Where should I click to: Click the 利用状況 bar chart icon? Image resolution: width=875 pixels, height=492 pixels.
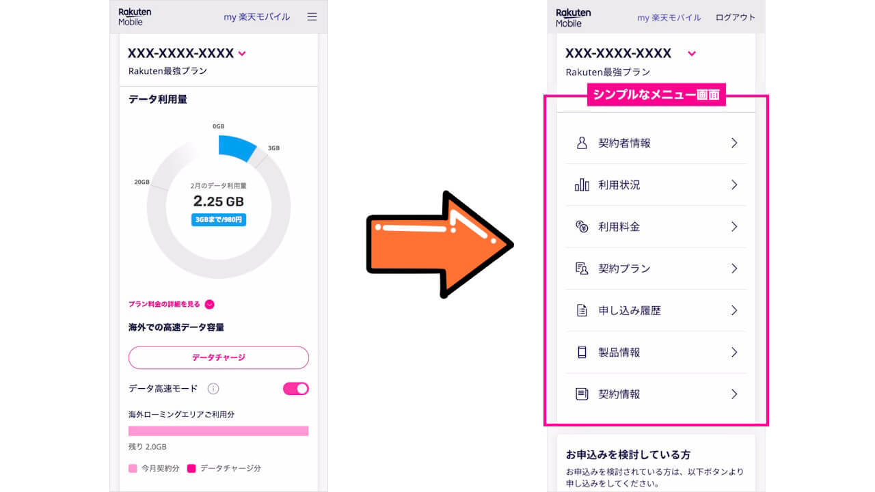click(582, 185)
